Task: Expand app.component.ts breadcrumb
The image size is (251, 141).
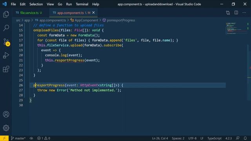Action: [x=51, y=20]
